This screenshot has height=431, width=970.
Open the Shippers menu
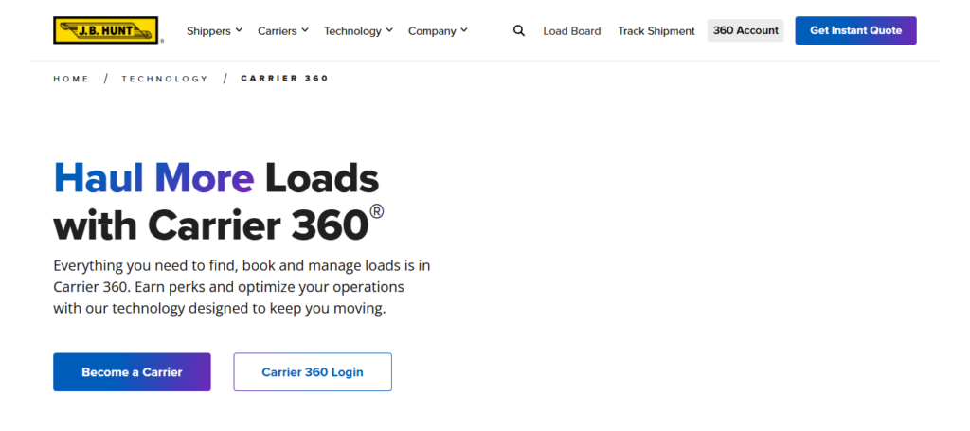click(x=214, y=31)
